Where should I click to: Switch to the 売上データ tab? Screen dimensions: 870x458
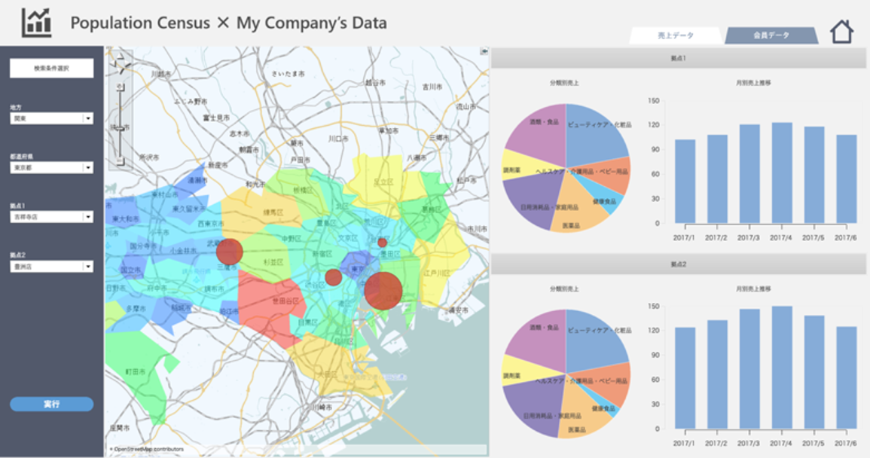(675, 35)
